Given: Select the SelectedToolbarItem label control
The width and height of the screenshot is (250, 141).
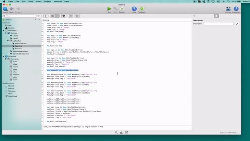Looking at the screenshot, I should pos(21,54).
